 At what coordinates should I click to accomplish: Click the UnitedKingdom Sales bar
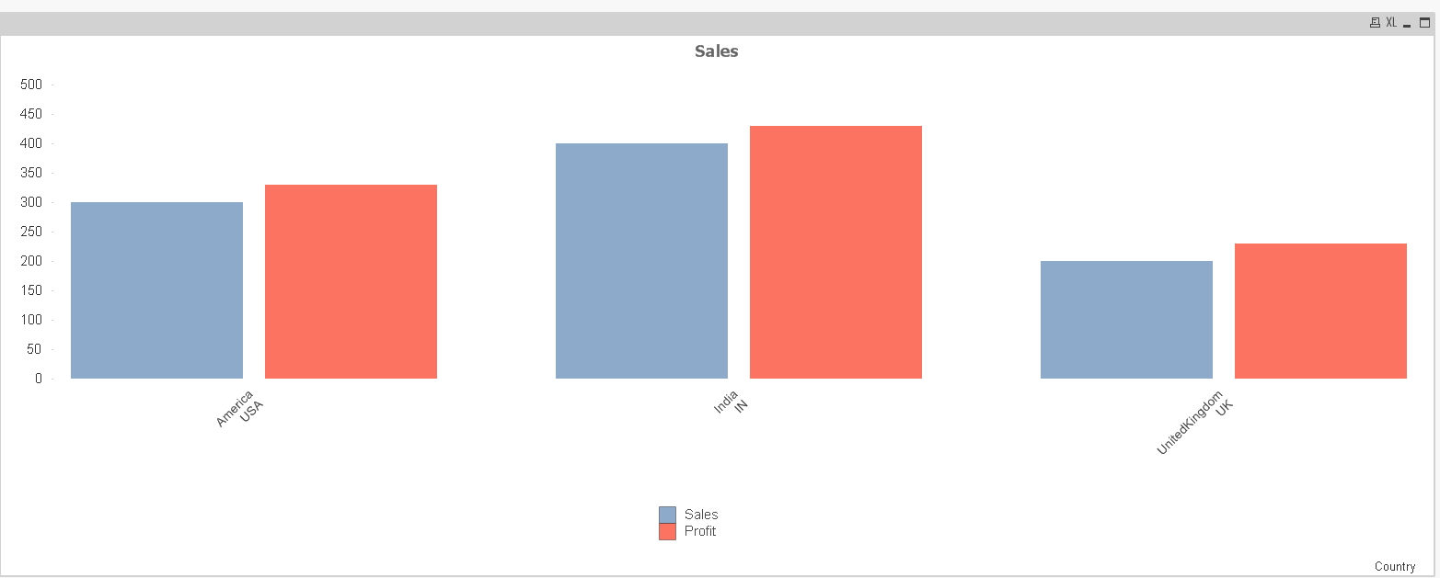pyautogui.click(x=1126, y=320)
